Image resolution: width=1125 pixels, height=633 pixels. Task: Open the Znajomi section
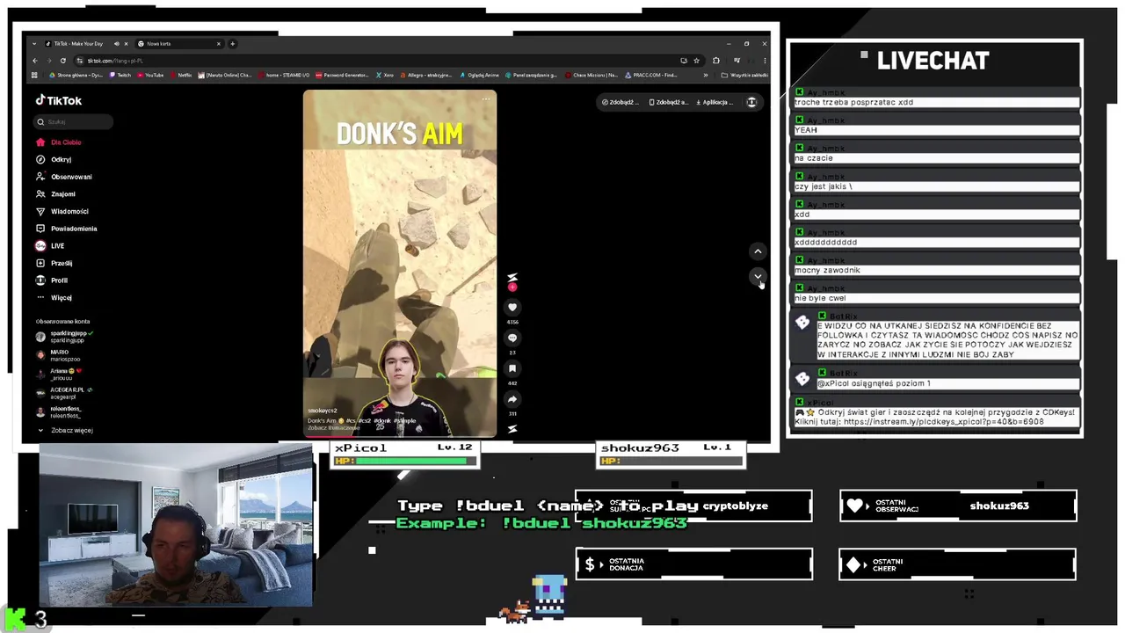(x=55, y=193)
